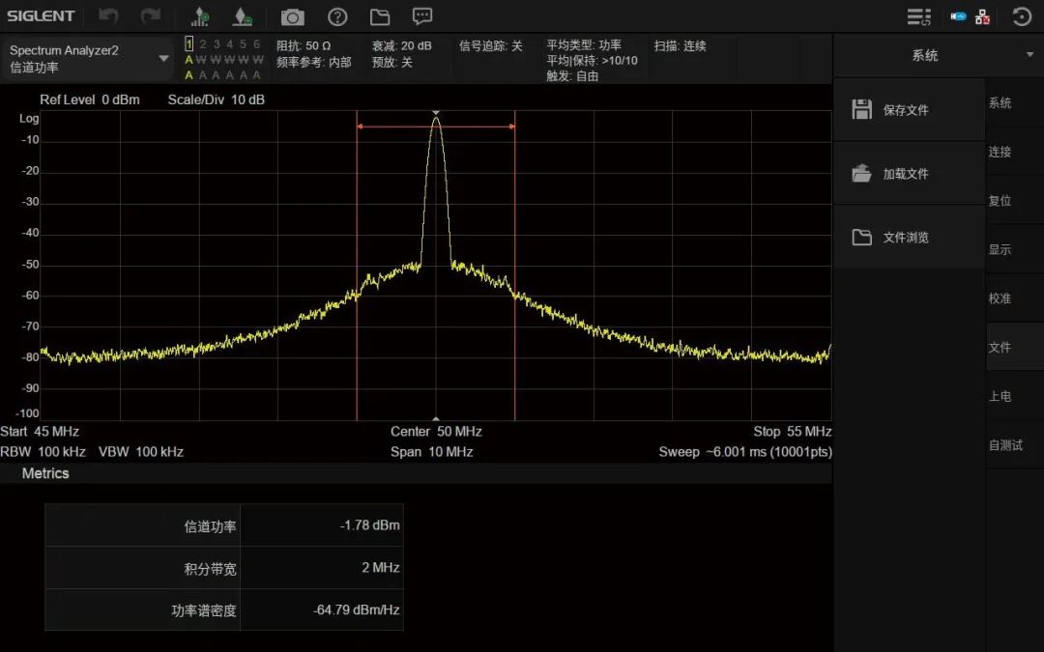Expand the 系统 menu dropdown arrow
The image size is (1044, 652).
tap(1030, 54)
